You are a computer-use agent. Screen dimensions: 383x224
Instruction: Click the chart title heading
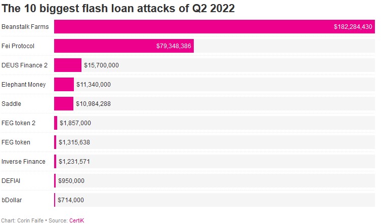click(118, 9)
